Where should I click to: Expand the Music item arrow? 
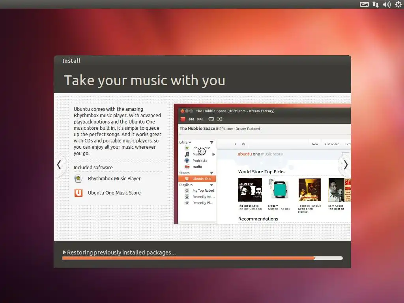(x=213, y=154)
